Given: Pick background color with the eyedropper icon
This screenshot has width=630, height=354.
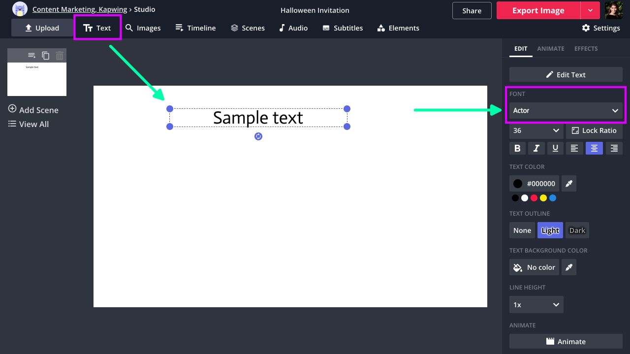Looking at the screenshot, I should (569, 267).
